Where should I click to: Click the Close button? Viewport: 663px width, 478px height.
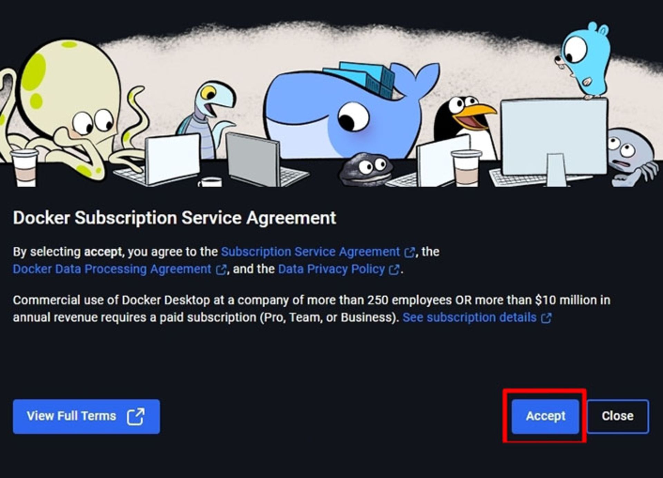point(617,416)
